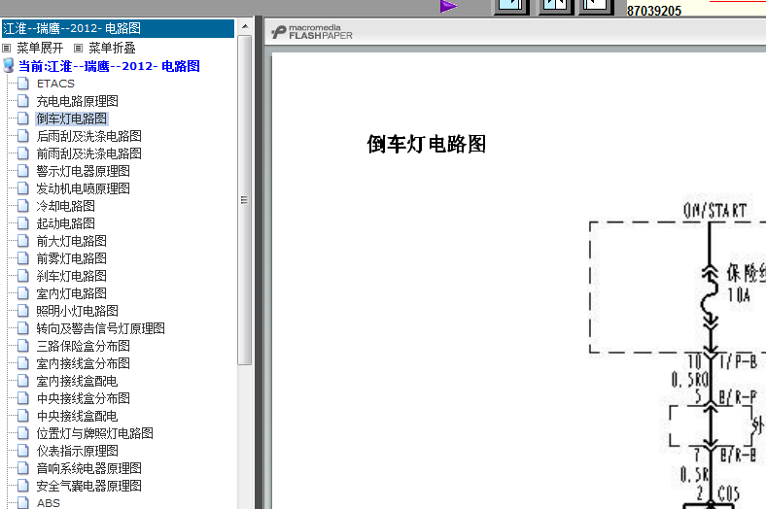This screenshot has height=509, width=766.
Task: Click the computer icon beside 当前:江淮 root node
Action: pyautogui.click(x=9, y=65)
